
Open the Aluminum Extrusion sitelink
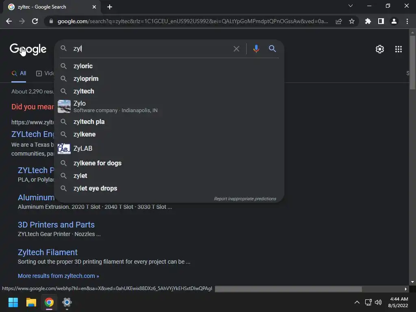[x=36, y=198]
